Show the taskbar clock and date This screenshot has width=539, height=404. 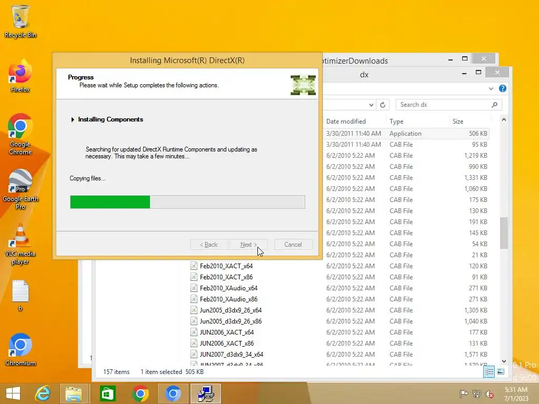(516, 394)
